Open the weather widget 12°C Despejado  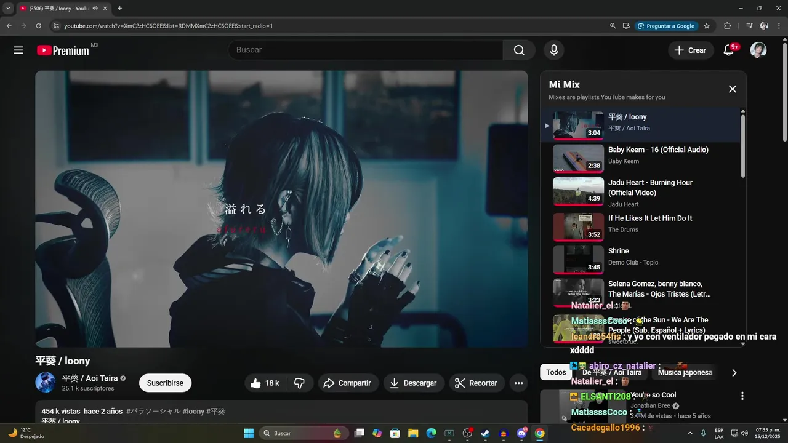coord(26,433)
